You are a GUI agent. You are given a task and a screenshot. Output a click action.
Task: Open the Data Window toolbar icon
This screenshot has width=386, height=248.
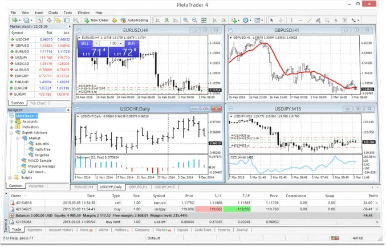point(49,20)
